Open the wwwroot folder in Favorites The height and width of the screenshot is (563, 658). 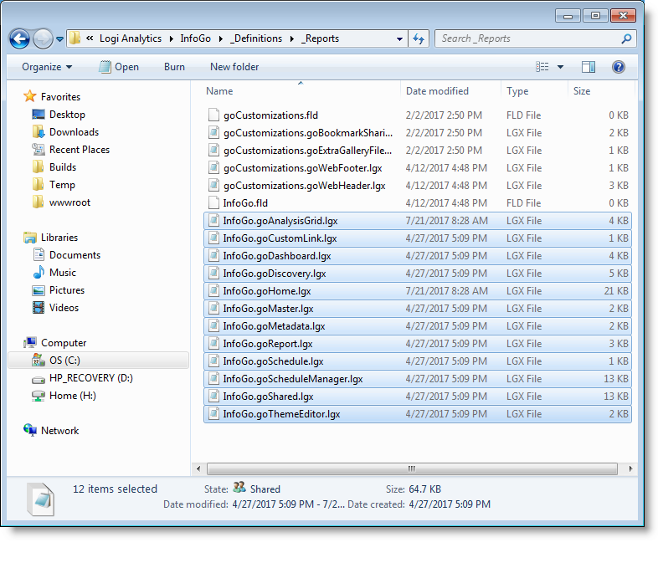69,202
